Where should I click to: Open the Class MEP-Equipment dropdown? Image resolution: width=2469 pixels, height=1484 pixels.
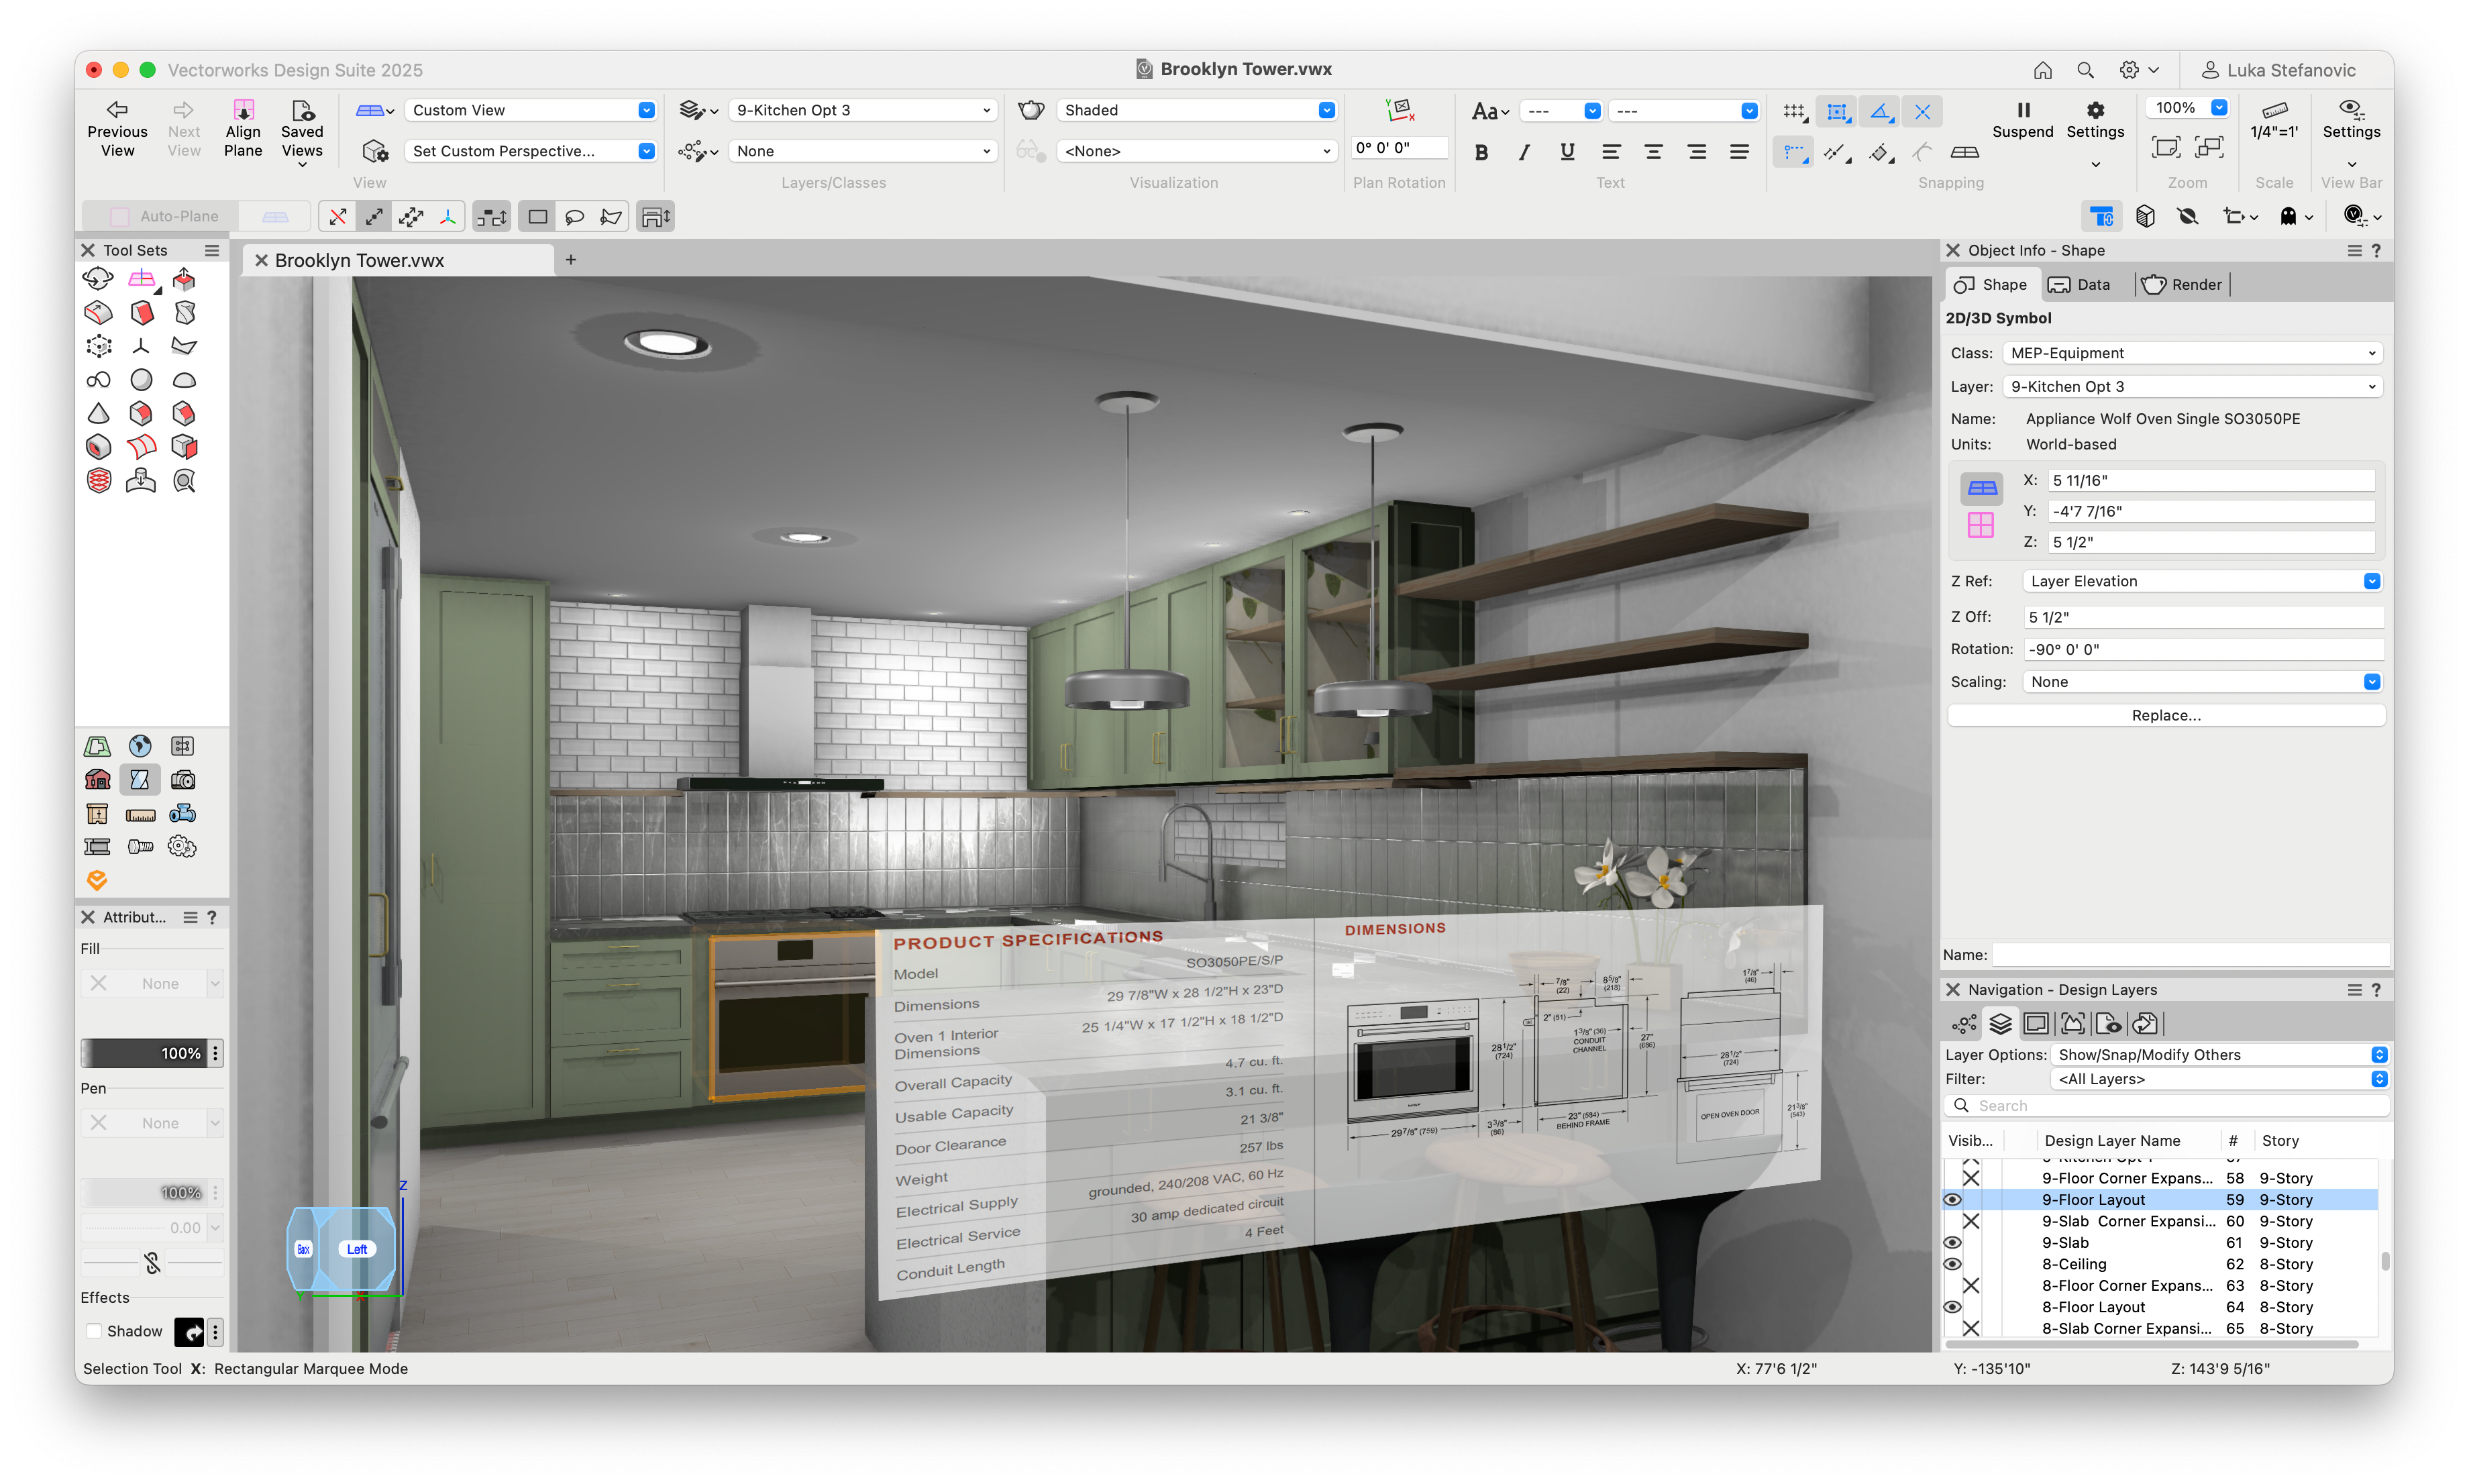[2192, 353]
